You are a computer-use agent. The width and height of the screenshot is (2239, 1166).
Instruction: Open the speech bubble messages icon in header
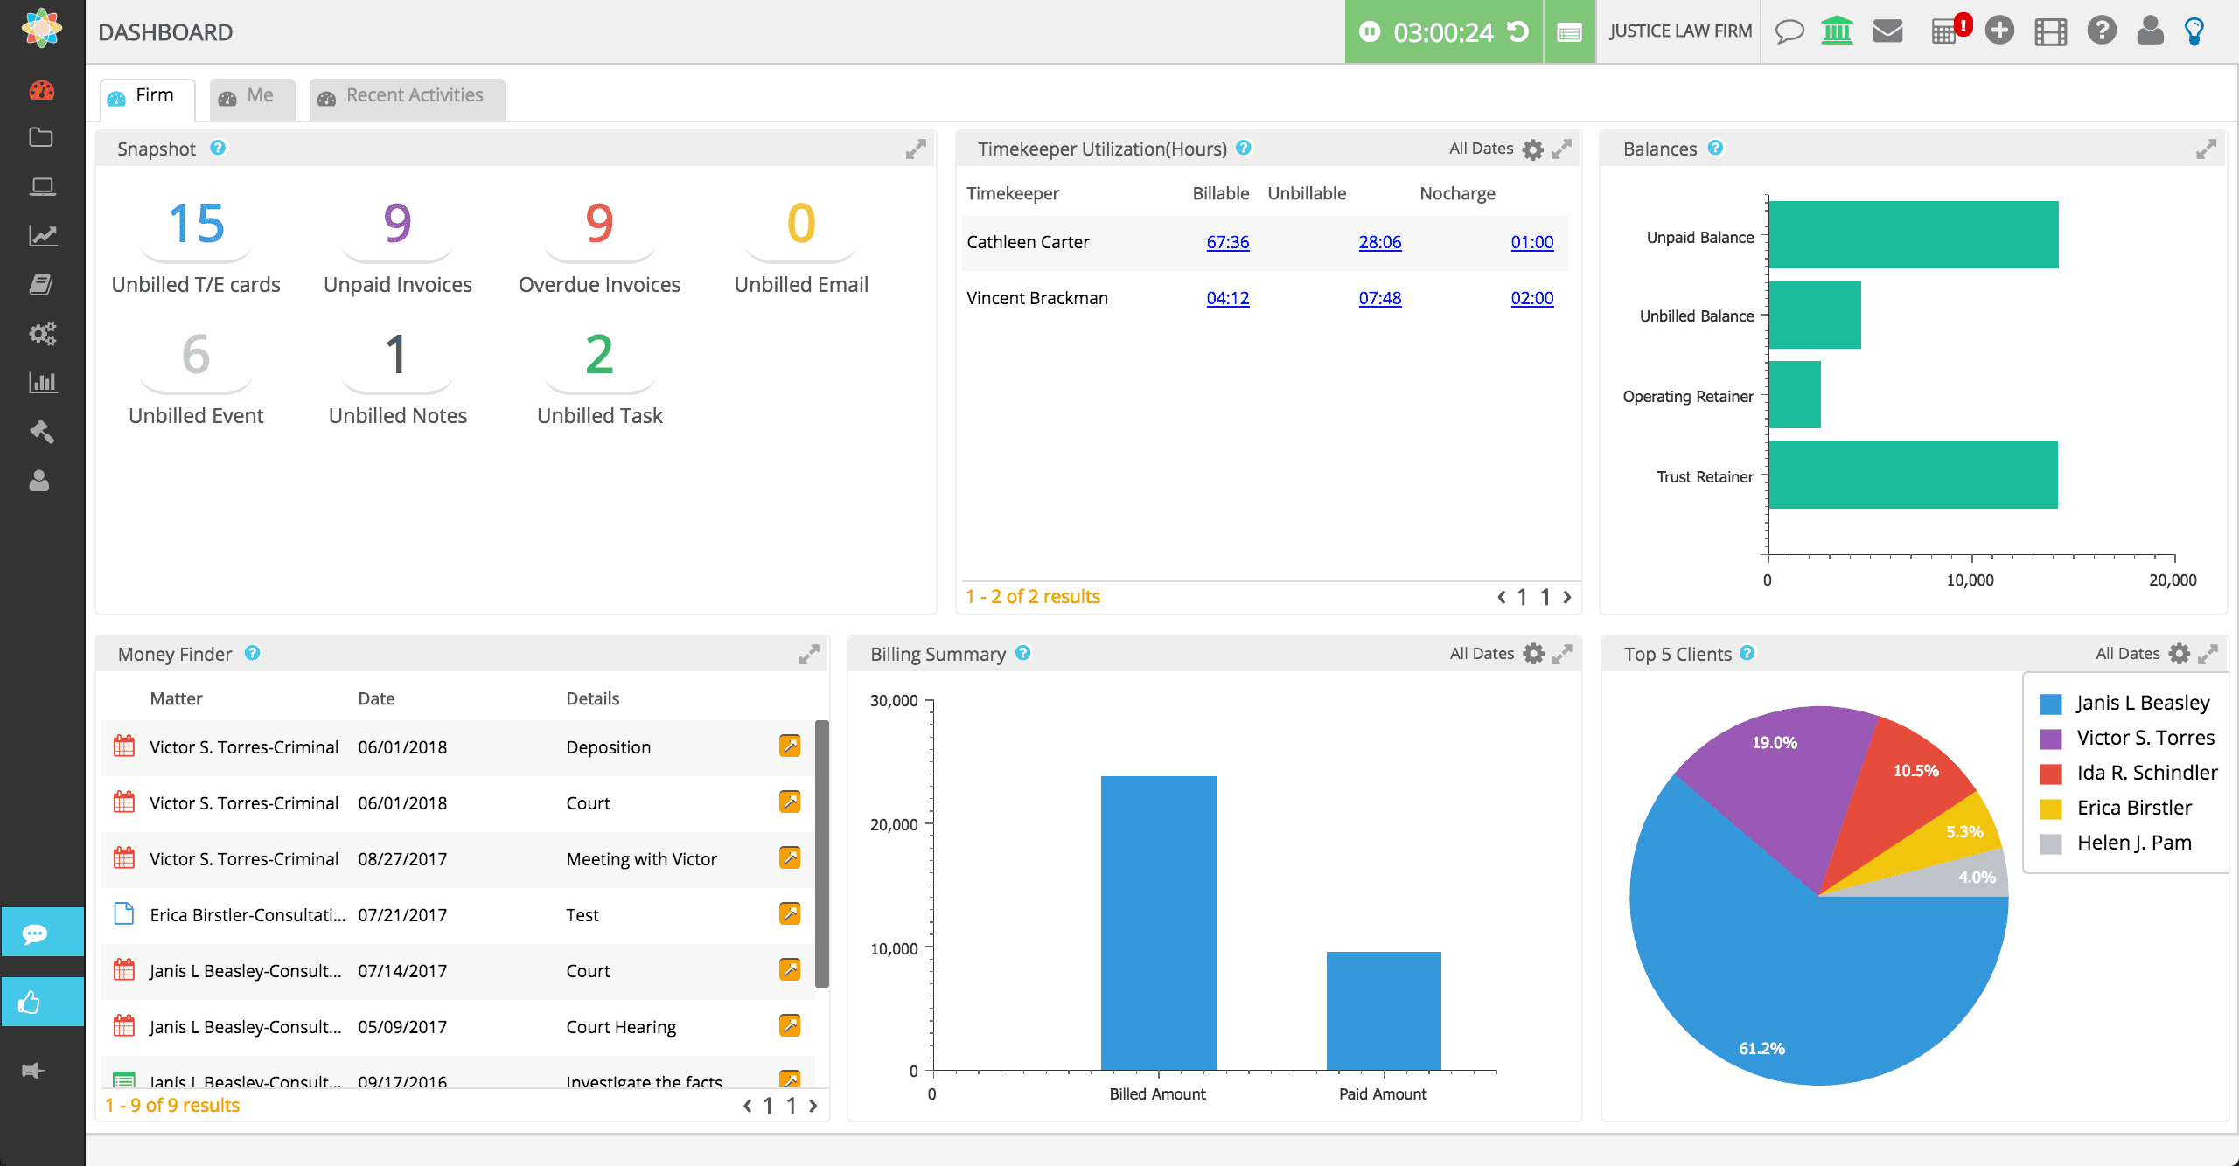1789,32
